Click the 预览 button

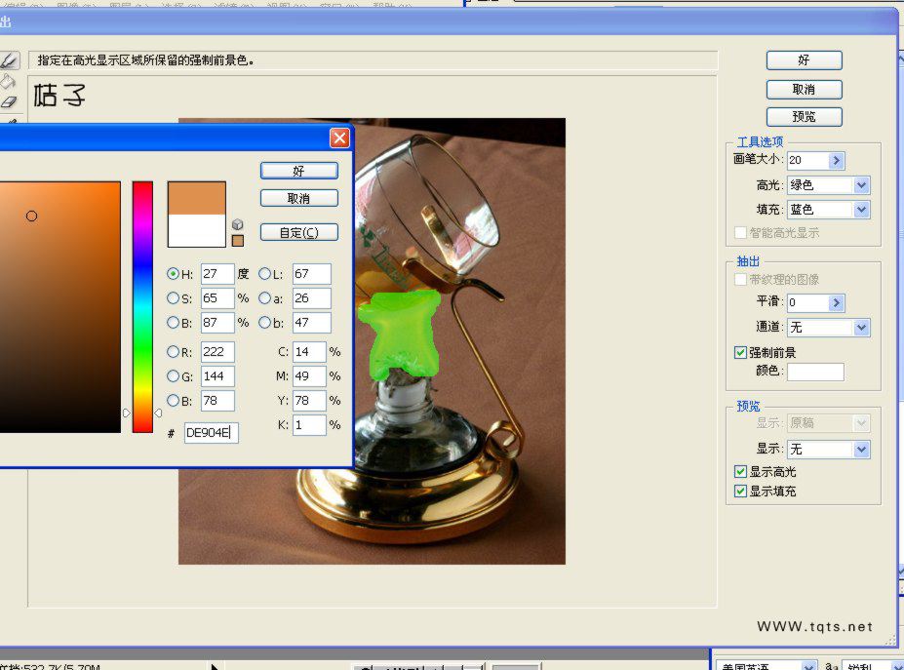pos(805,116)
